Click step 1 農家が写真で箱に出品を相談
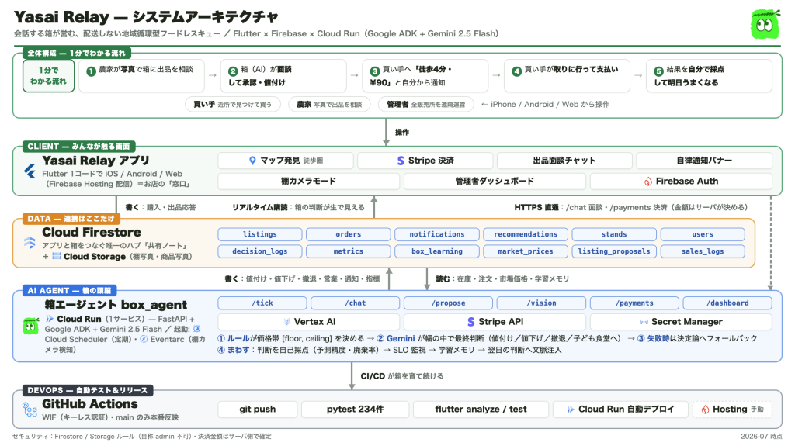Viewport: 795px width, 446px height. [141, 76]
